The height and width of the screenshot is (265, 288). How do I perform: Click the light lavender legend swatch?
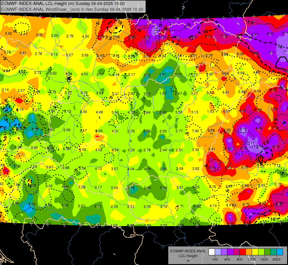(x=218, y=252)
